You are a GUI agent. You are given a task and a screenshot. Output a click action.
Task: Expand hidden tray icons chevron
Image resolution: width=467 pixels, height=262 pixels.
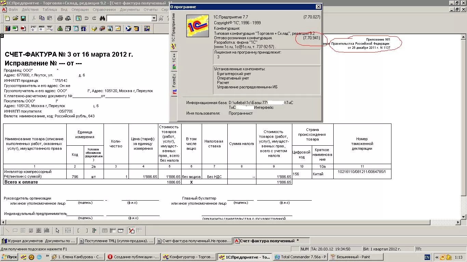click(437, 257)
